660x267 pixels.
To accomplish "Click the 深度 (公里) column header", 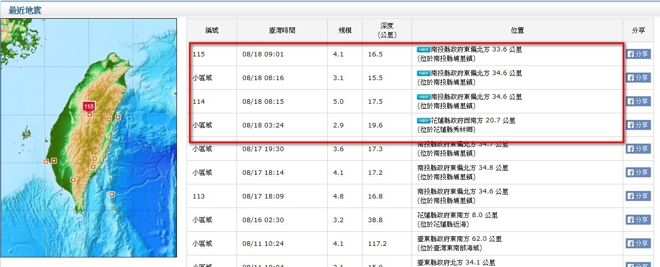I will [387, 30].
